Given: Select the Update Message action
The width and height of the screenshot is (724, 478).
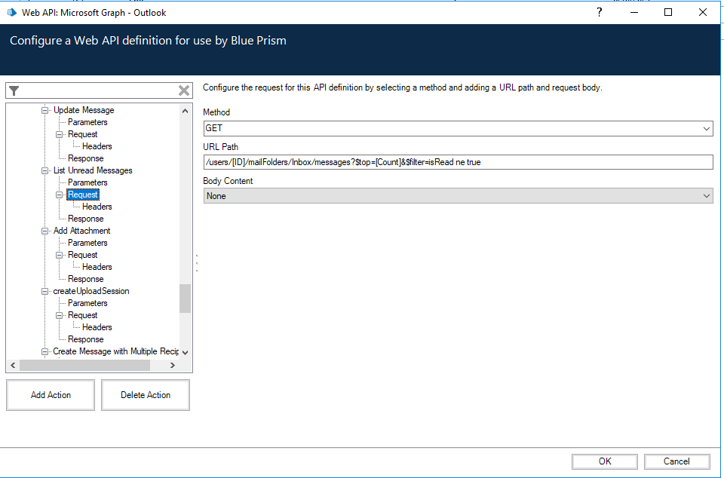Looking at the screenshot, I should 84,110.
